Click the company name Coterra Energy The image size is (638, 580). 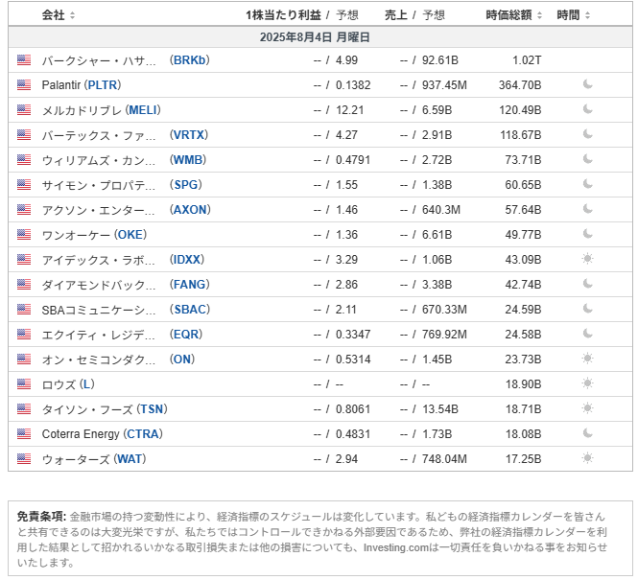pos(81,434)
